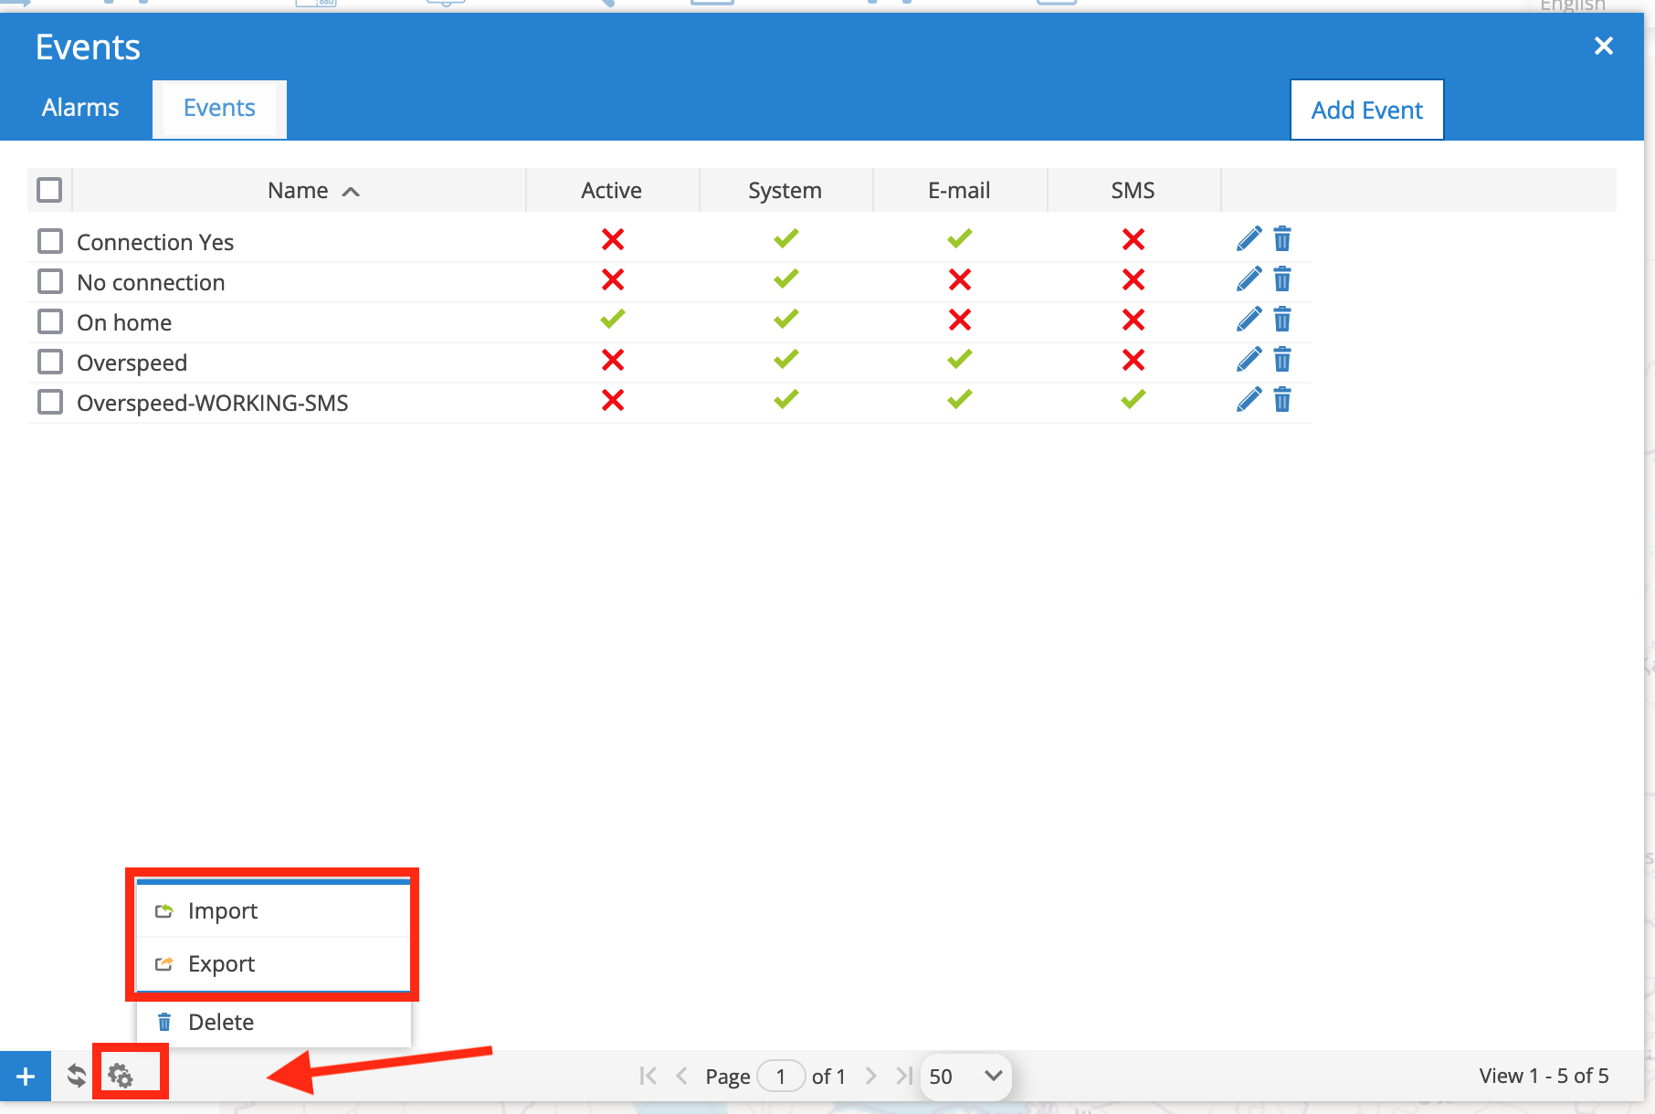Check the Overspeed row checkbox
The image size is (1655, 1114).
[x=50, y=362]
